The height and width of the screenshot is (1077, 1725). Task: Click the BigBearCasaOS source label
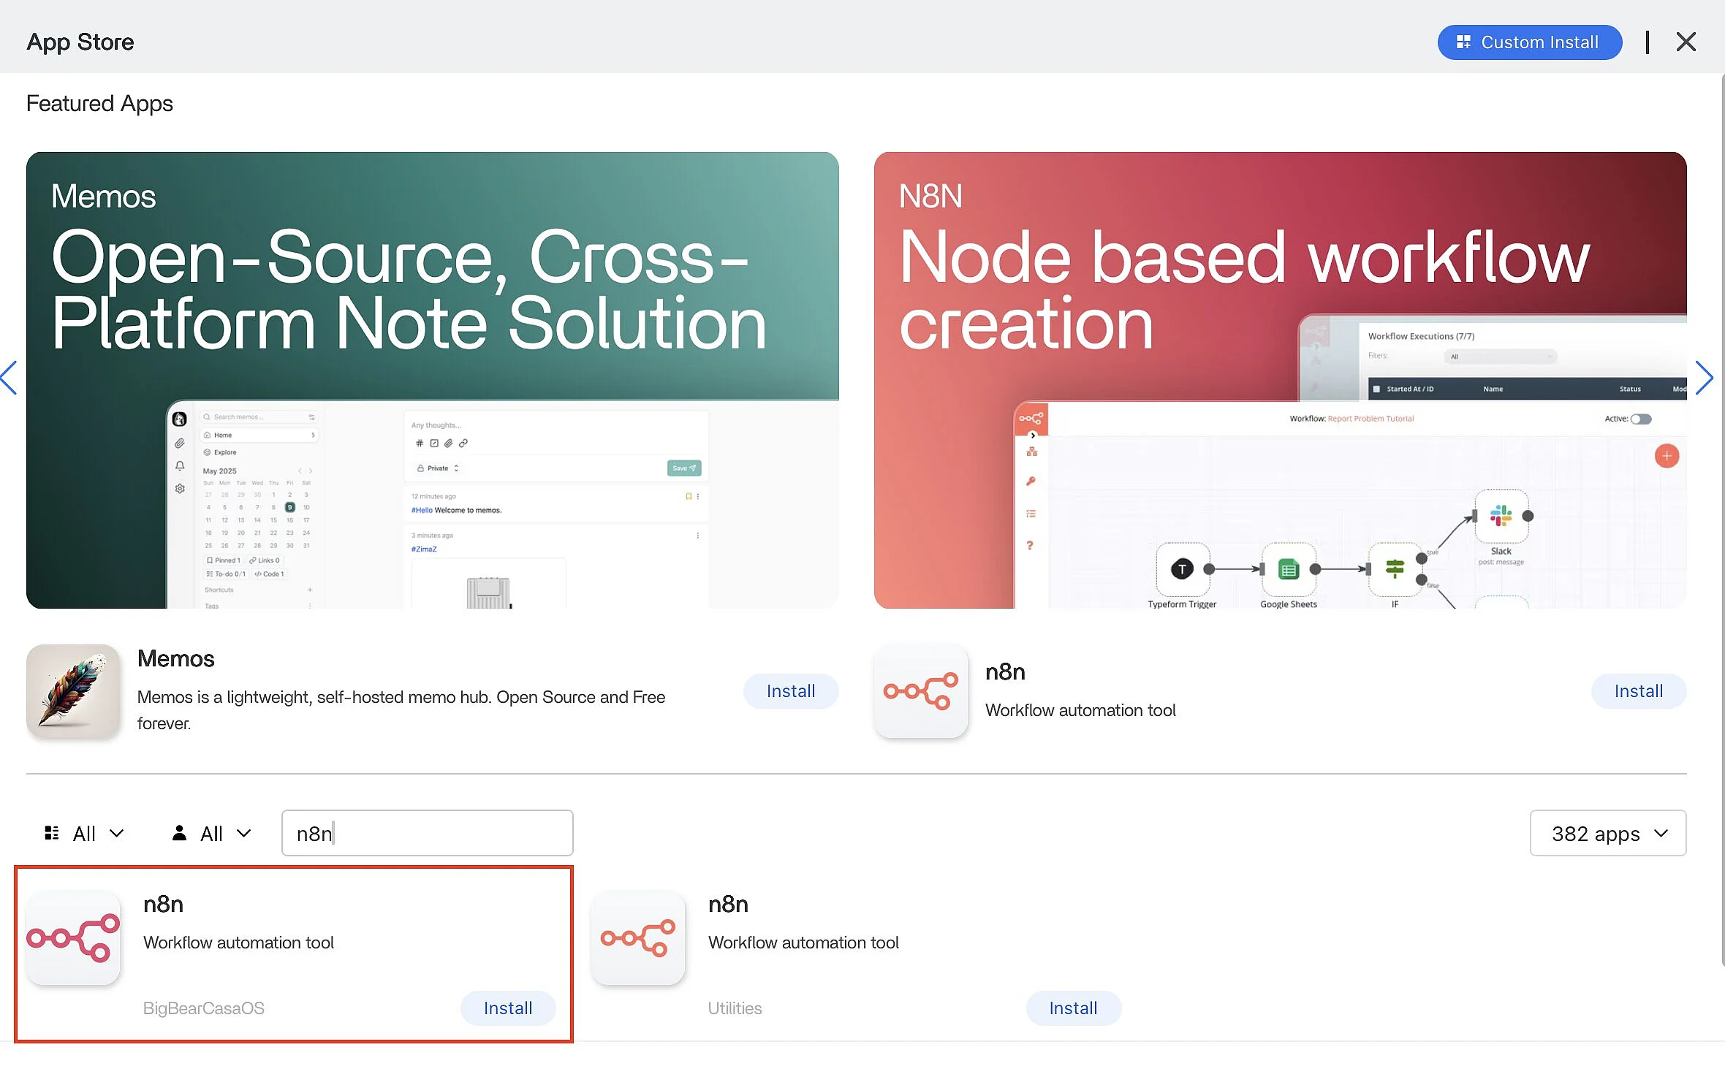(x=204, y=1008)
